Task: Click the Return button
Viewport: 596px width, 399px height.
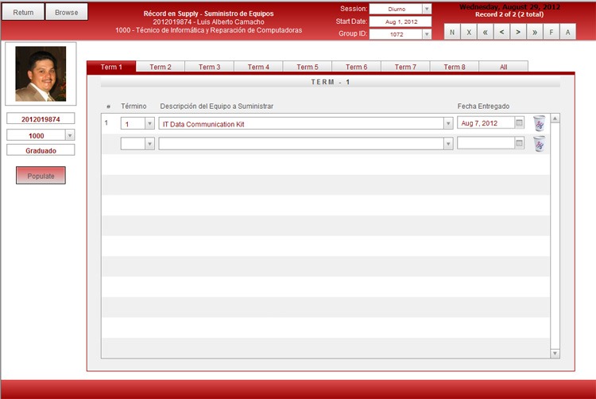Action: pos(23,12)
